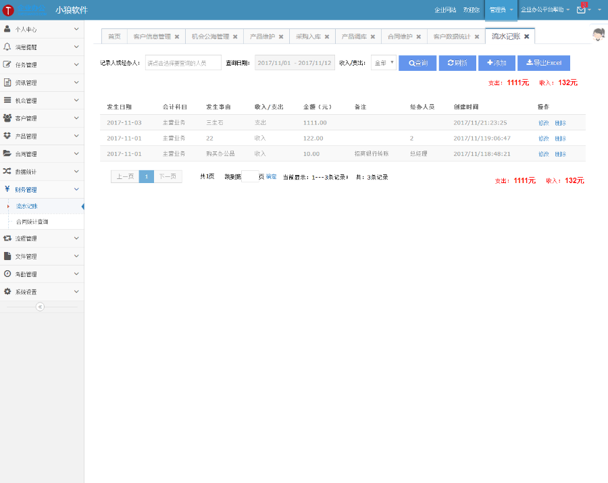Click the 流程管理 retweet icon
Image resolution: width=608 pixels, height=483 pixels.
click(x=7, y=238)
